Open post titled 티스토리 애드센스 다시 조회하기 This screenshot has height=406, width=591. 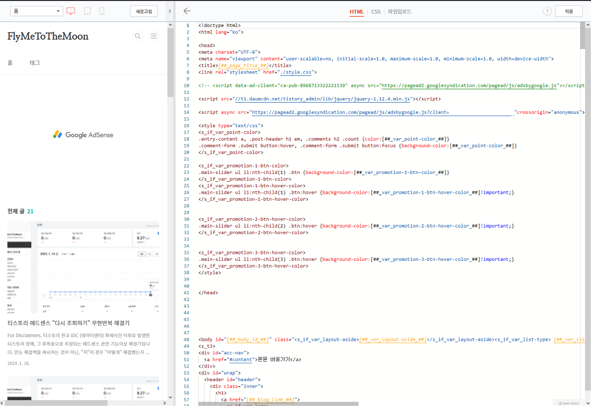coord(69,323)
